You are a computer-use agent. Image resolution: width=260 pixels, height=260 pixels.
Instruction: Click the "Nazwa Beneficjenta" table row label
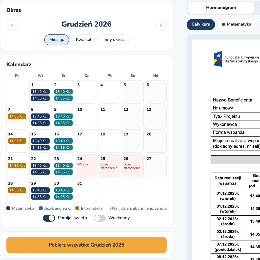click(x=232, y=100)
